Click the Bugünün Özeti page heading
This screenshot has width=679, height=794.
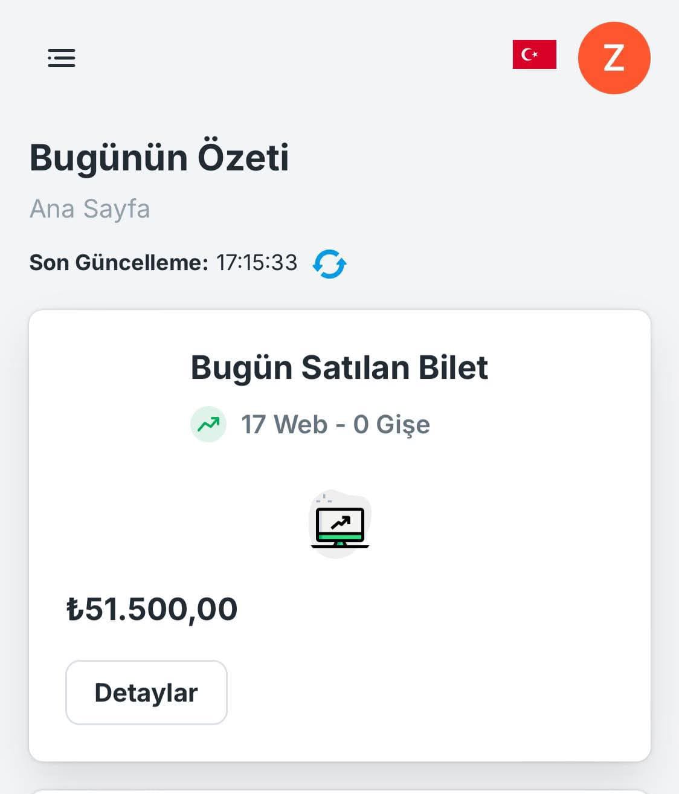[x=159, y=158]
